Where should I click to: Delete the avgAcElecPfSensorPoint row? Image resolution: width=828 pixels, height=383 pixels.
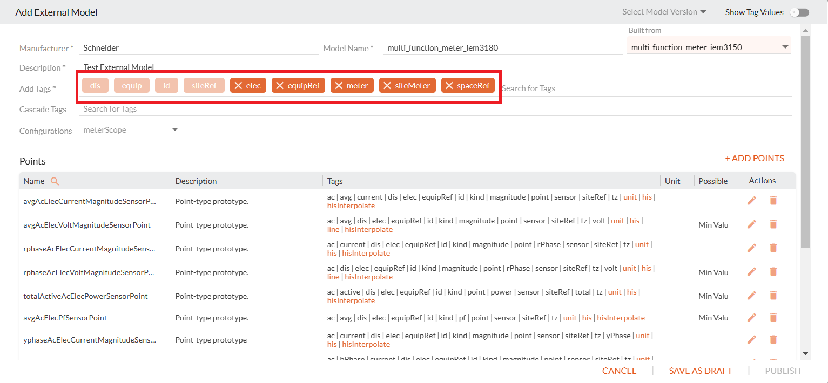tap(773, 318)
